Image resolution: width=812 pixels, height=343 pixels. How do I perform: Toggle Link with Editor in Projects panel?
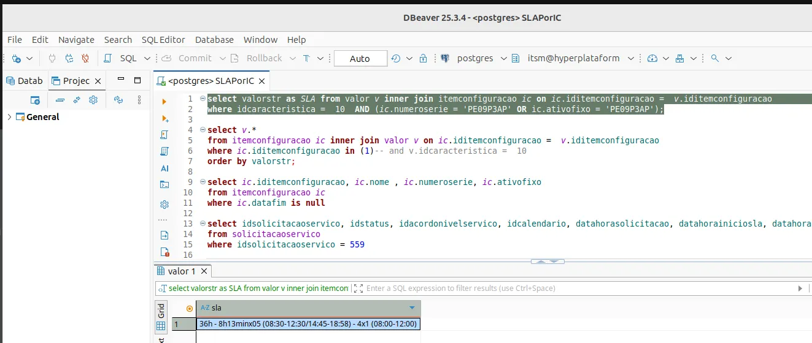point(77,100)
